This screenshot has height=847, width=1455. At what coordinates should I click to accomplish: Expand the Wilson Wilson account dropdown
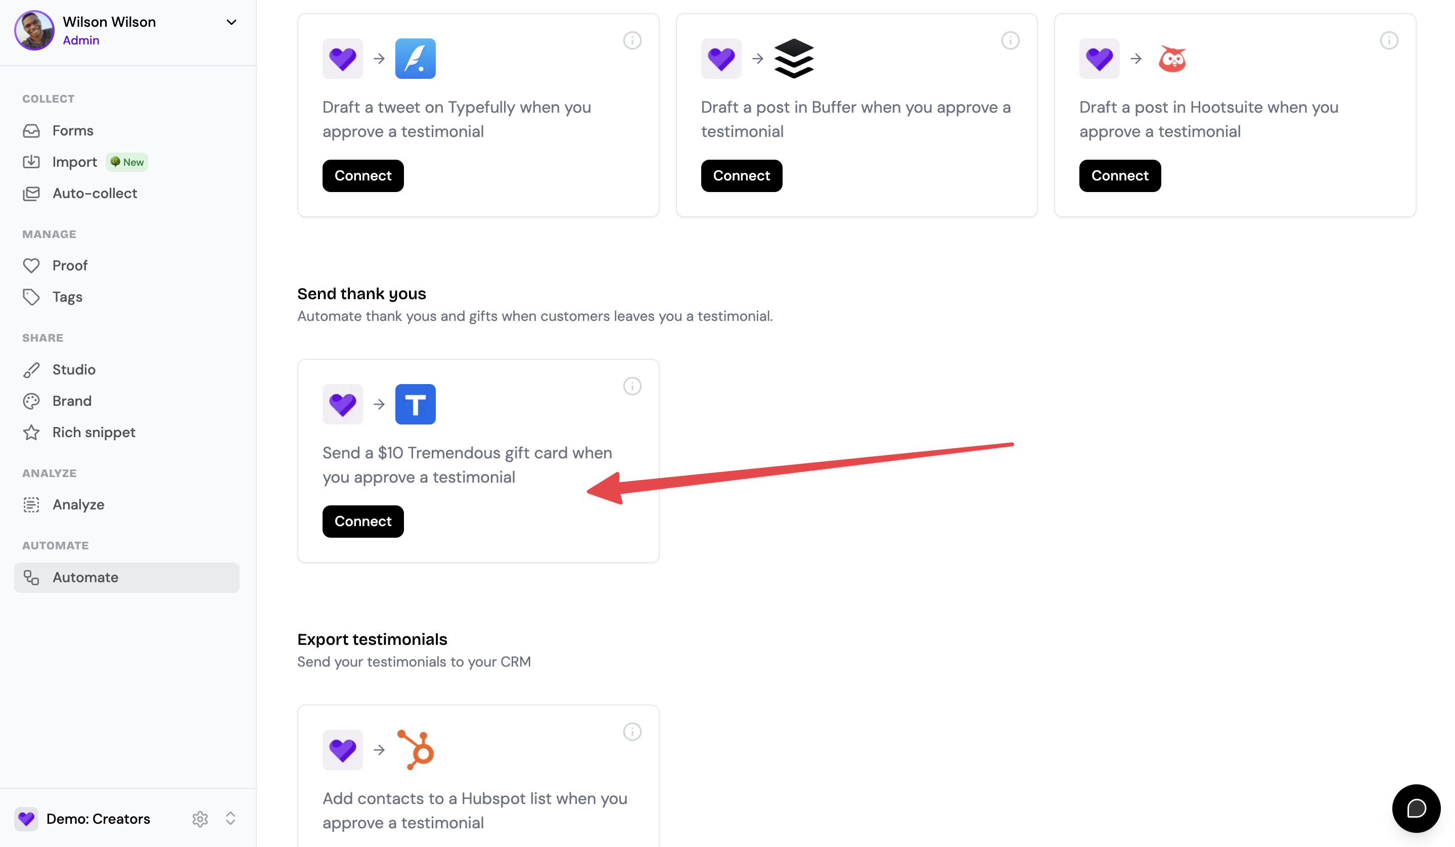coord(231,23)
